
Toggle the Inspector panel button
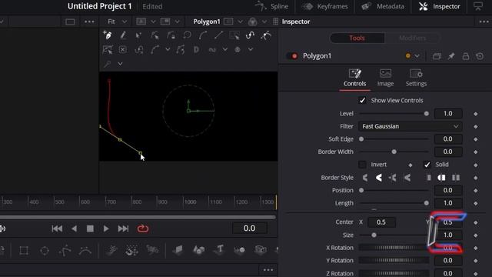click(x=440, y=6)
